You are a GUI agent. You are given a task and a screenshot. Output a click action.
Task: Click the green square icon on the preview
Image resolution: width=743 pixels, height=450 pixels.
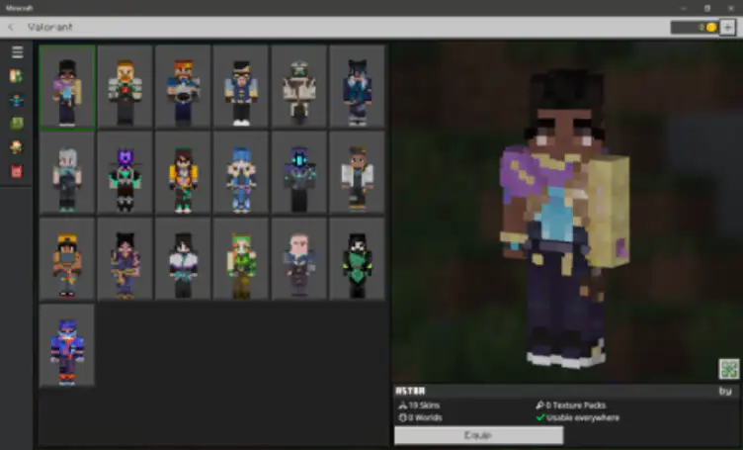[729, 369]
